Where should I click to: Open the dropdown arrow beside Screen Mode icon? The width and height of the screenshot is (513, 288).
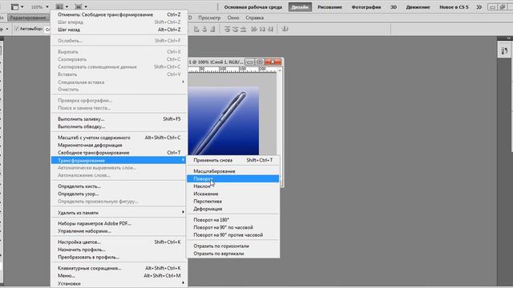pos(86,7)
